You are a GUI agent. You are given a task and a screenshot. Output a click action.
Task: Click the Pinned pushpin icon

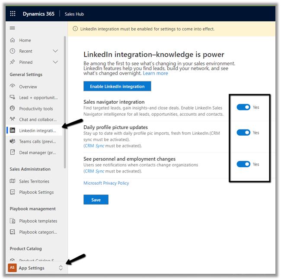[x=13, y=62]
